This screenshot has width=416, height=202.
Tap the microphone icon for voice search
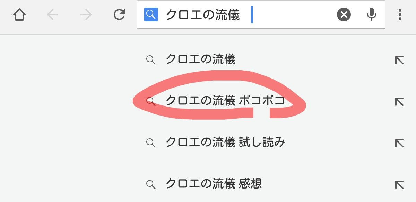[371, 15]
